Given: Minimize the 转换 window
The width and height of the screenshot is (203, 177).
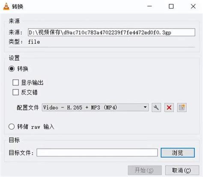Looking at the screenshot, I should click(x=149, y=6).
